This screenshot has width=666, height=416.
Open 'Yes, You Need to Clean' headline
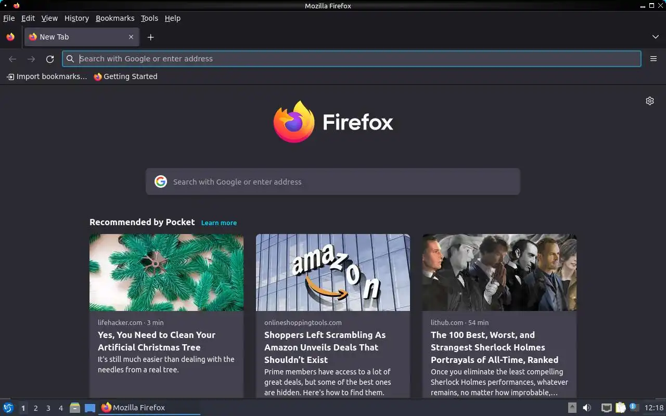[157, 341]
